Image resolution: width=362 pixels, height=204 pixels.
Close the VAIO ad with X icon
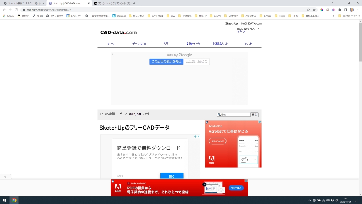point(198,136)
